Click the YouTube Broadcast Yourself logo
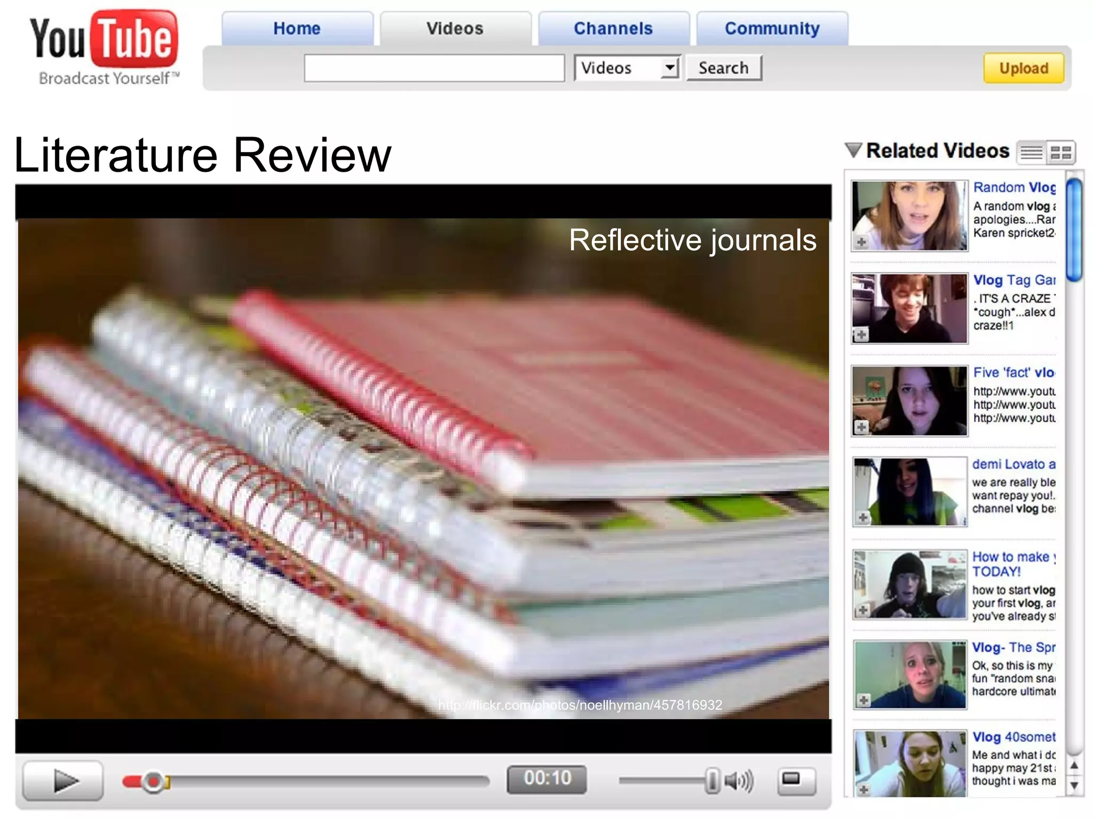The image size is (1093, 819). pyautogui.click(x=105, y=48)
